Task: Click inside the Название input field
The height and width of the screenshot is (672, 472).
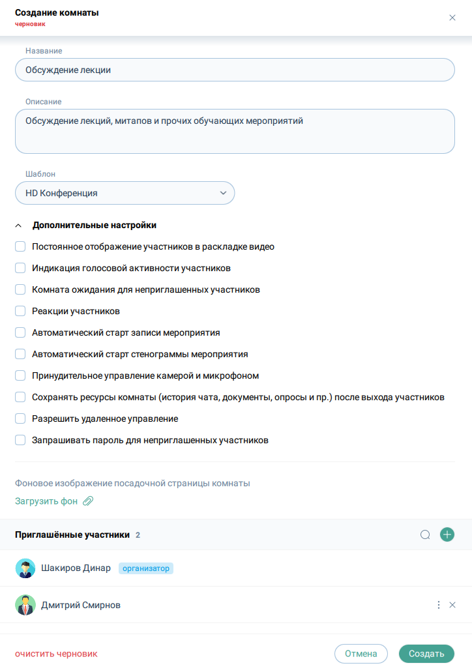Action: [235, 70]
